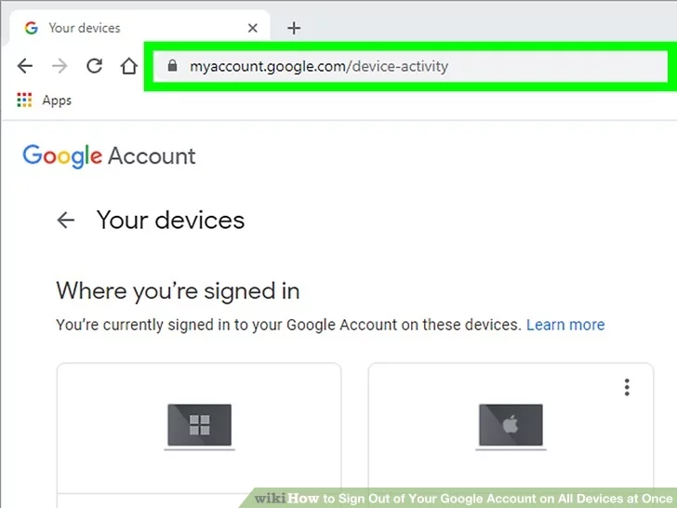The width and height of the screenshot is (677, 508).
Task: Reload the page with the refresh icon
Action: pos(94,66)
